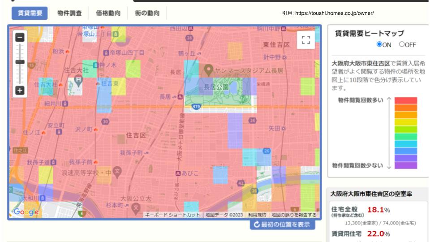Click the red legend swatch at top
The height and width of the screenshot is (242, 430).
point(406,100)
